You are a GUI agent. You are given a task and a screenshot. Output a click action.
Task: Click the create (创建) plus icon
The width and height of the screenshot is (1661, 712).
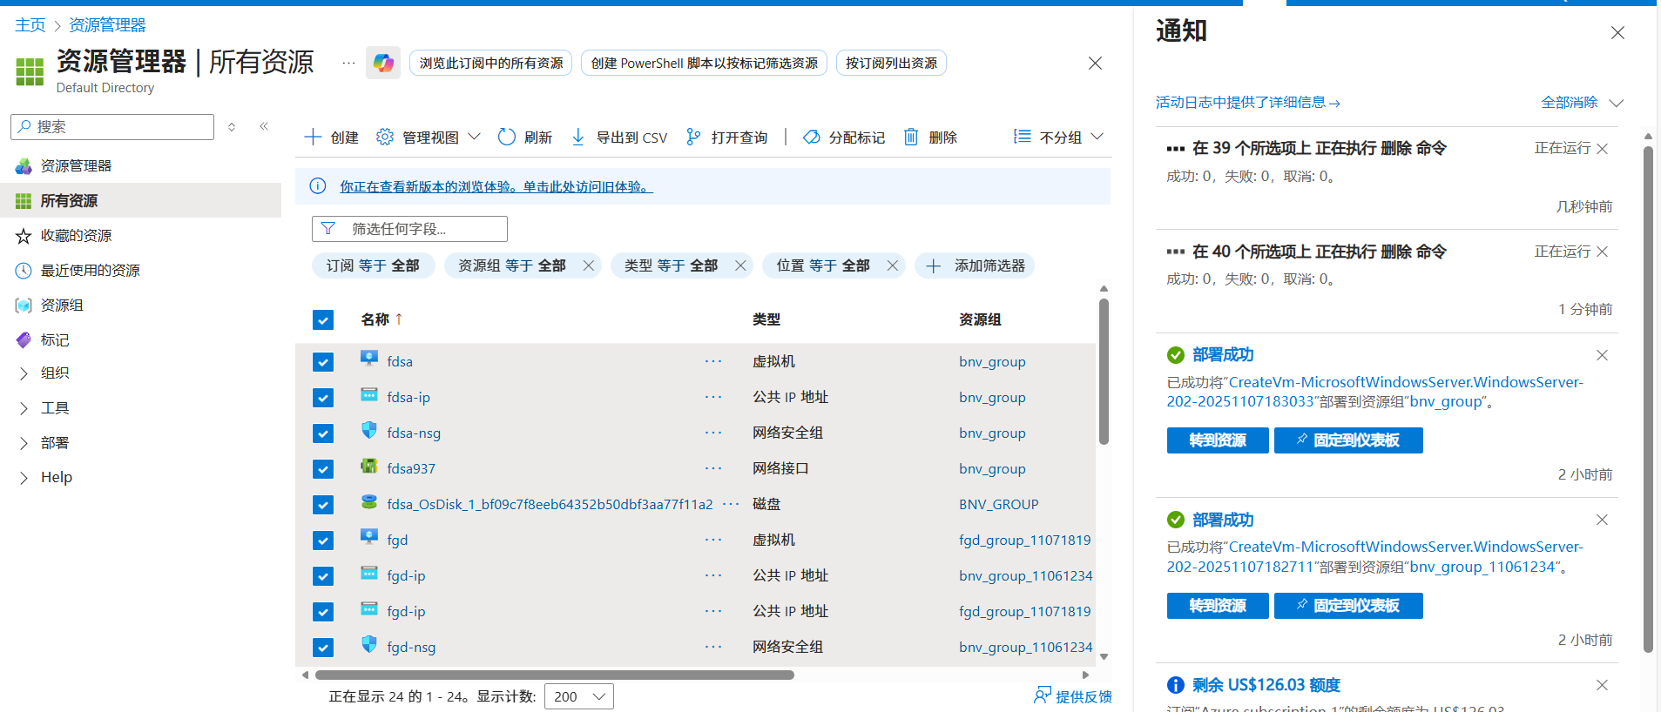pos(313,138)
